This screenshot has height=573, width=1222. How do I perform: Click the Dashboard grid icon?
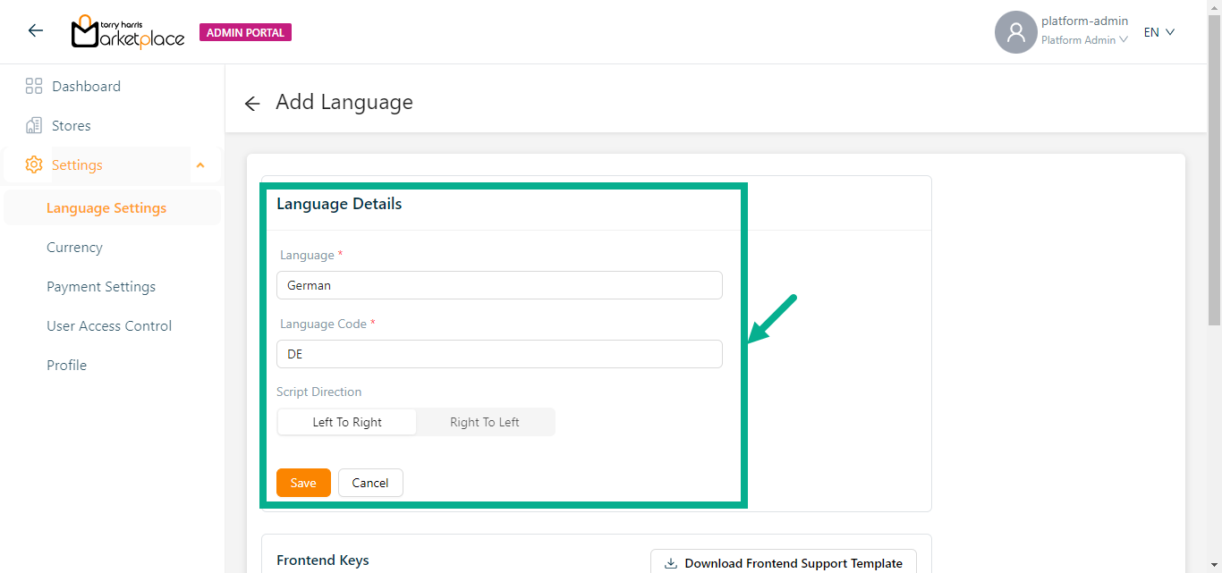click(34, 87)
